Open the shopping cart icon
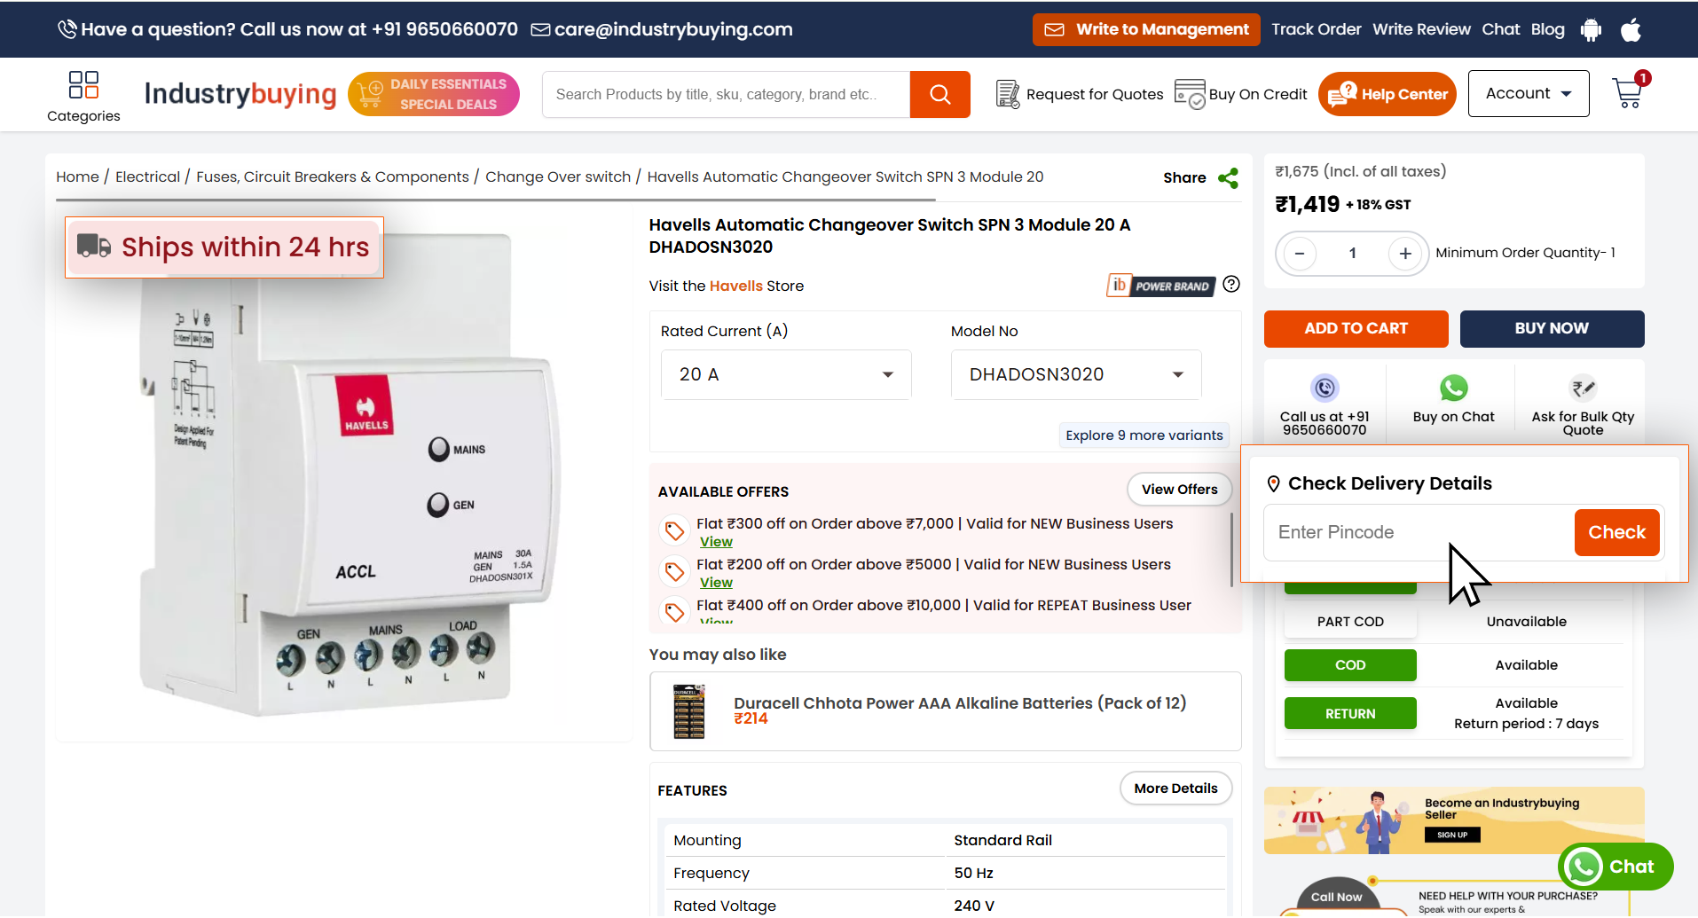 [1627, 93]
